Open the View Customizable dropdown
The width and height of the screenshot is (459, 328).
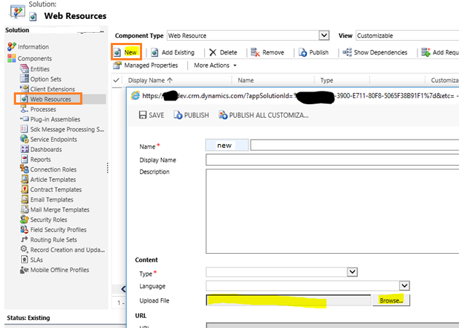[x=407, y=36]
